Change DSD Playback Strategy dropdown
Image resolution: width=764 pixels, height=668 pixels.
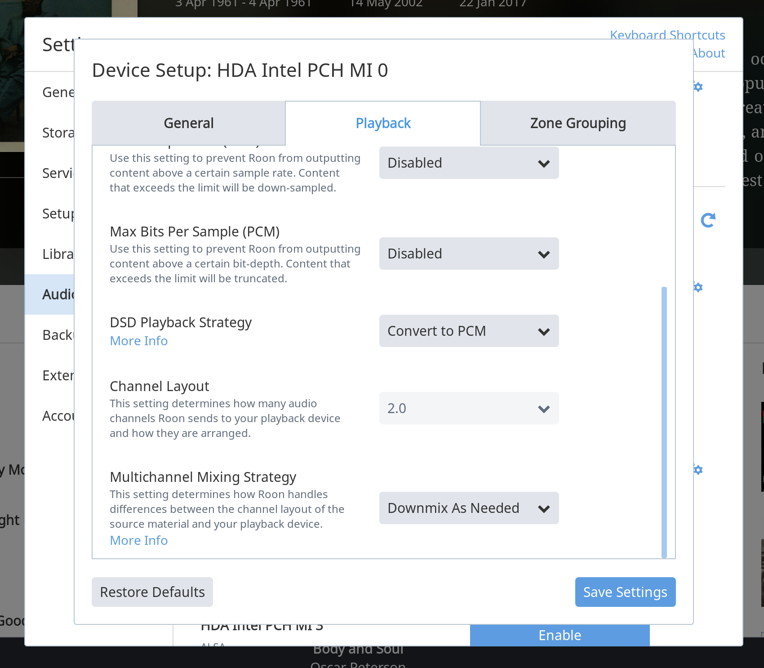[x=469, y=331]
